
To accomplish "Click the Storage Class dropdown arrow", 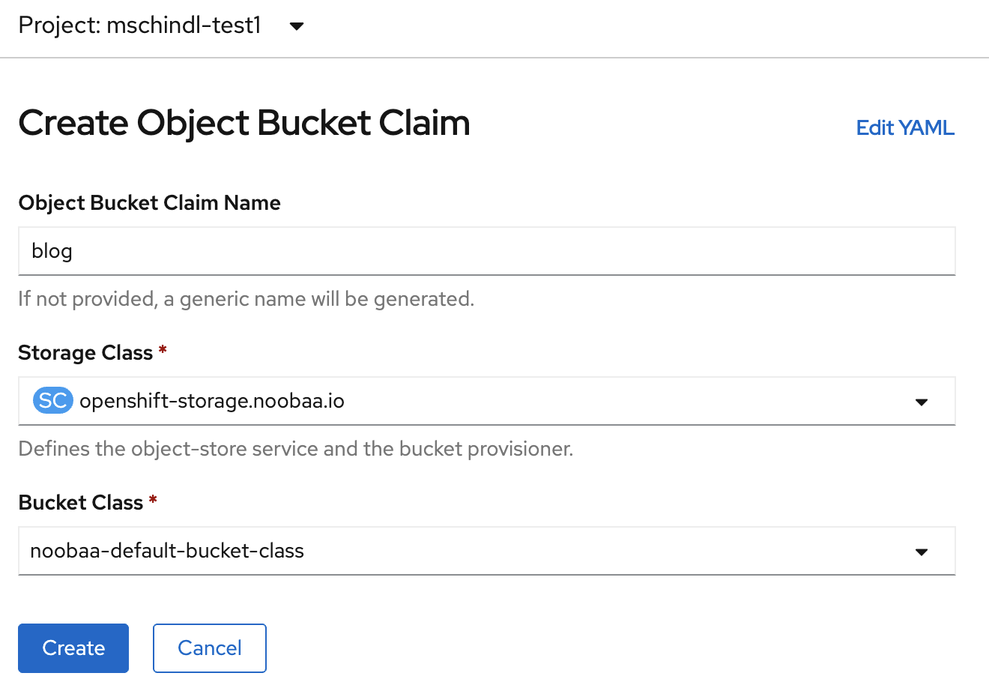I will [922, 402].
